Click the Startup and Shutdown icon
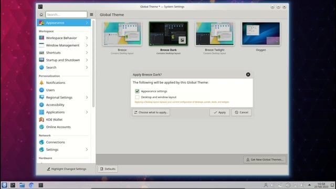Viewport: 336px width, 189px height. tap(41, 60)
